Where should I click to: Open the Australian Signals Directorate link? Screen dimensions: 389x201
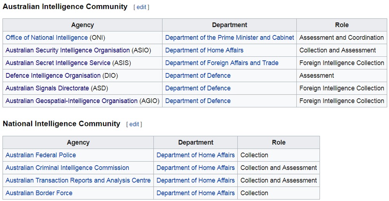coord(47,88)
